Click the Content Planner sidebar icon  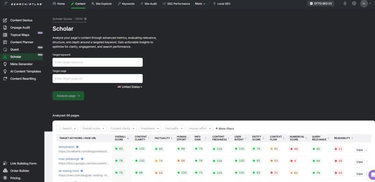point(5,42)
